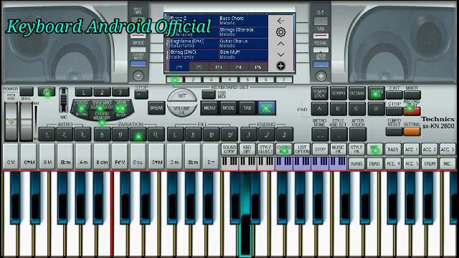This screenshot has height=258, width=459.
Task: Play the A m chord pad
Action: 83,156
